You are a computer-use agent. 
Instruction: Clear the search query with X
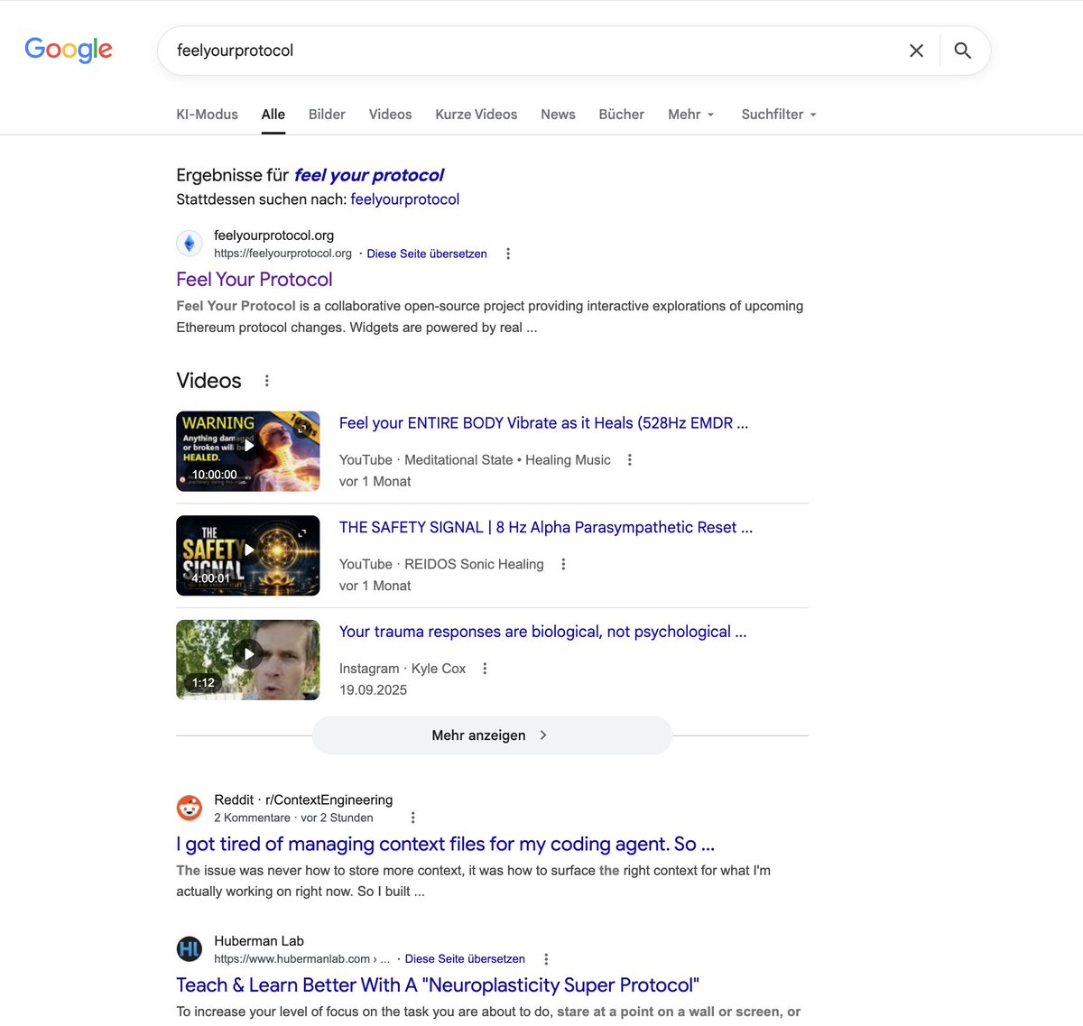(x=916, y=51)
